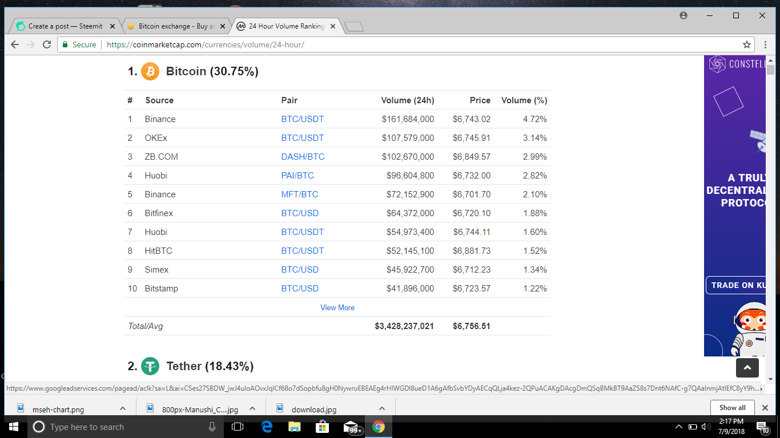780x438 pixels.
Task: Click the Secure lock site info
Action: (x=79, y=44)
